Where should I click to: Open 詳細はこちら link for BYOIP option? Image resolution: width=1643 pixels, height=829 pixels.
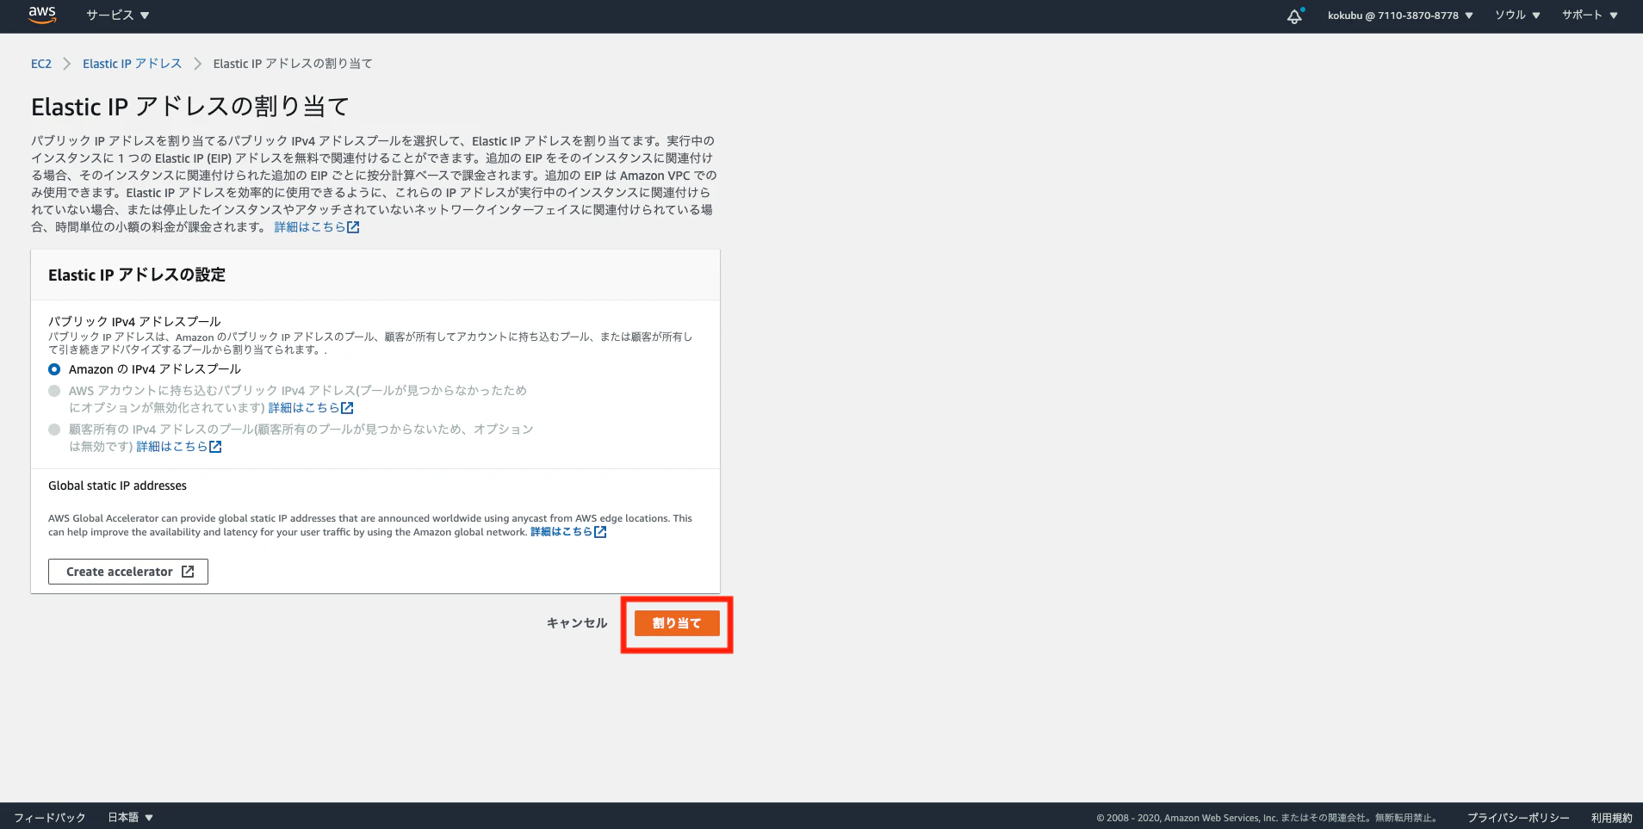click(311, 408)
